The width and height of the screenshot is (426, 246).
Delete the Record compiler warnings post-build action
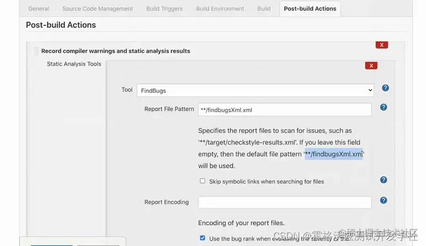click(381, 45)
